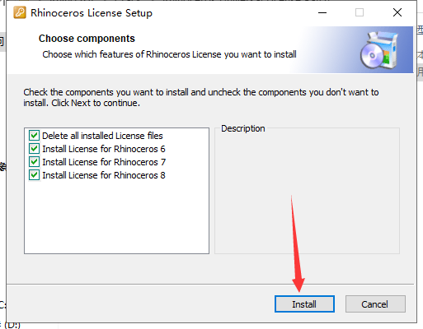Select Install License for Rhinoceros 7 entry

(x=104, y=162)
